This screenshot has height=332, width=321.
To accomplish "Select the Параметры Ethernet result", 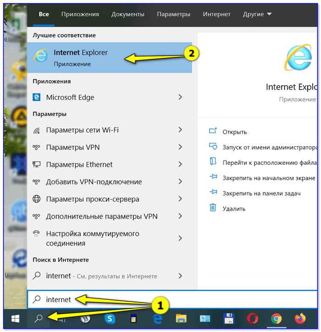I will click(110, 164).
